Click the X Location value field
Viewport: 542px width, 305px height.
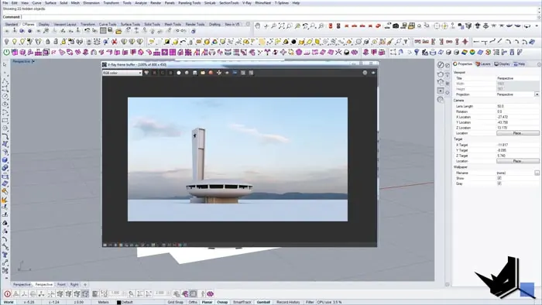pos(517,117)
